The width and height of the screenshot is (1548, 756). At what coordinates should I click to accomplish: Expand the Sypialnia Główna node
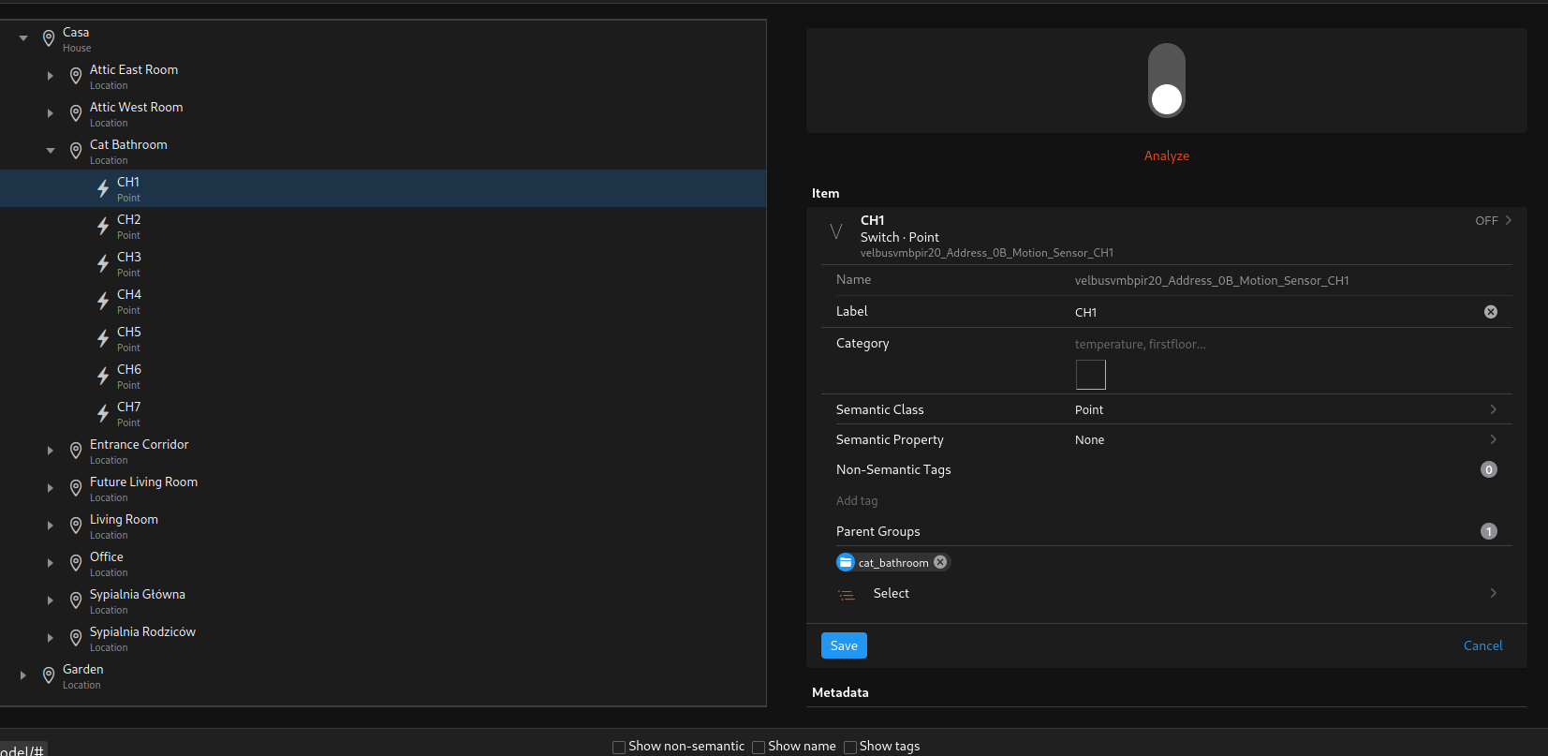51,600
